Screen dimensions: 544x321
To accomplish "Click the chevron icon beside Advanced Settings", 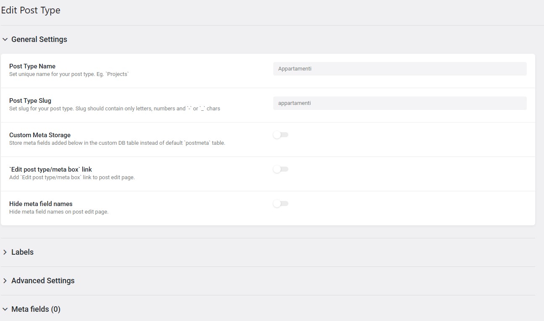I will point(5,281).
